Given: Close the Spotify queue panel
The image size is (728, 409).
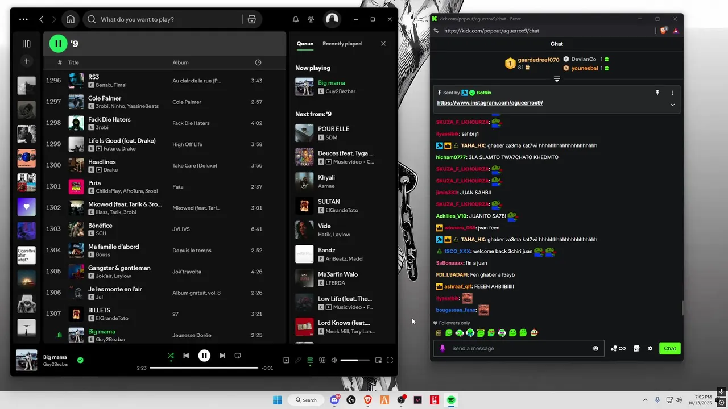Looking at the screenshot, I should pos(383,44).
